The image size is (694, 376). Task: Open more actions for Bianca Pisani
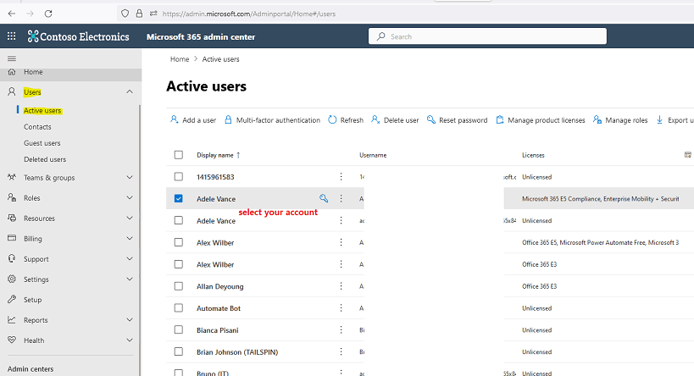(x=341, y=330)
